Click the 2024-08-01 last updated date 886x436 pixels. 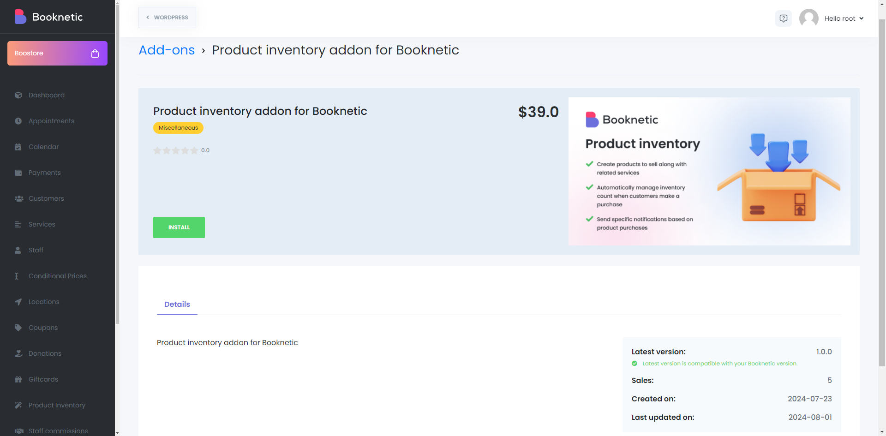(x=810, y=417)
